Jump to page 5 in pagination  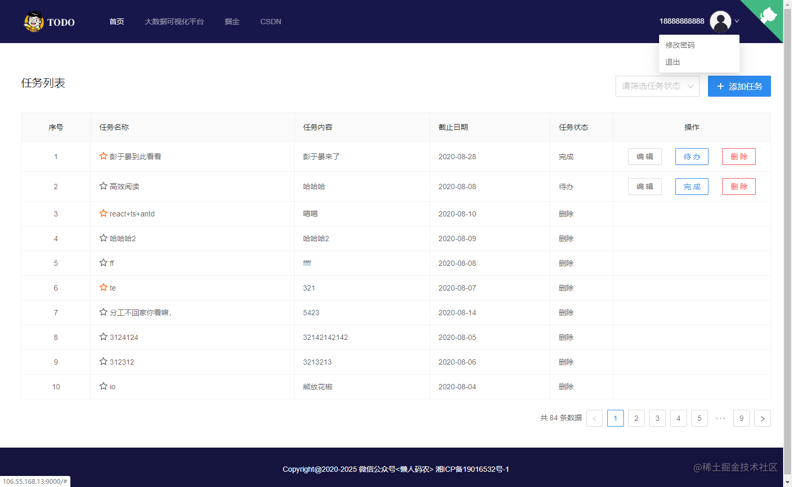point(699,418)
